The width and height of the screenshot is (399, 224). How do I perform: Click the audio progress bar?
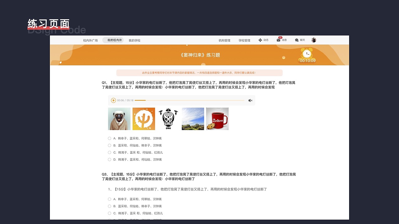coord(190,100)
